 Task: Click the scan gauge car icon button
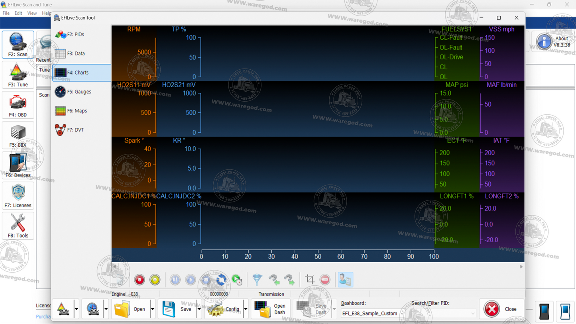pyautogui.click(x=92, y=309)
